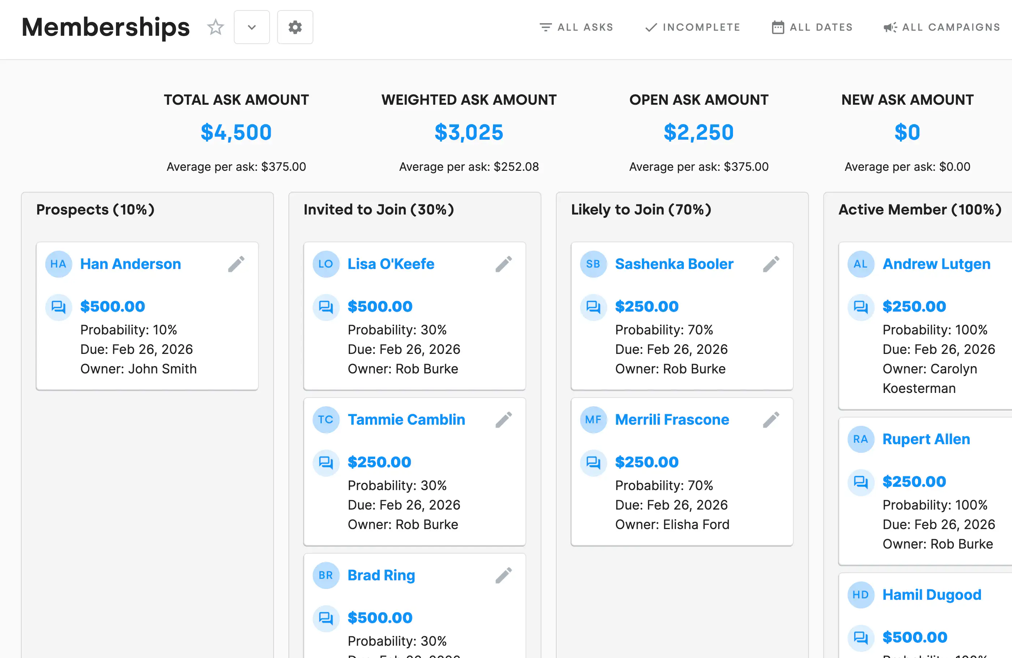Screen dimensions: 1012x658
Task: Open the All Campaigns filter
Action: coord(942,27)
